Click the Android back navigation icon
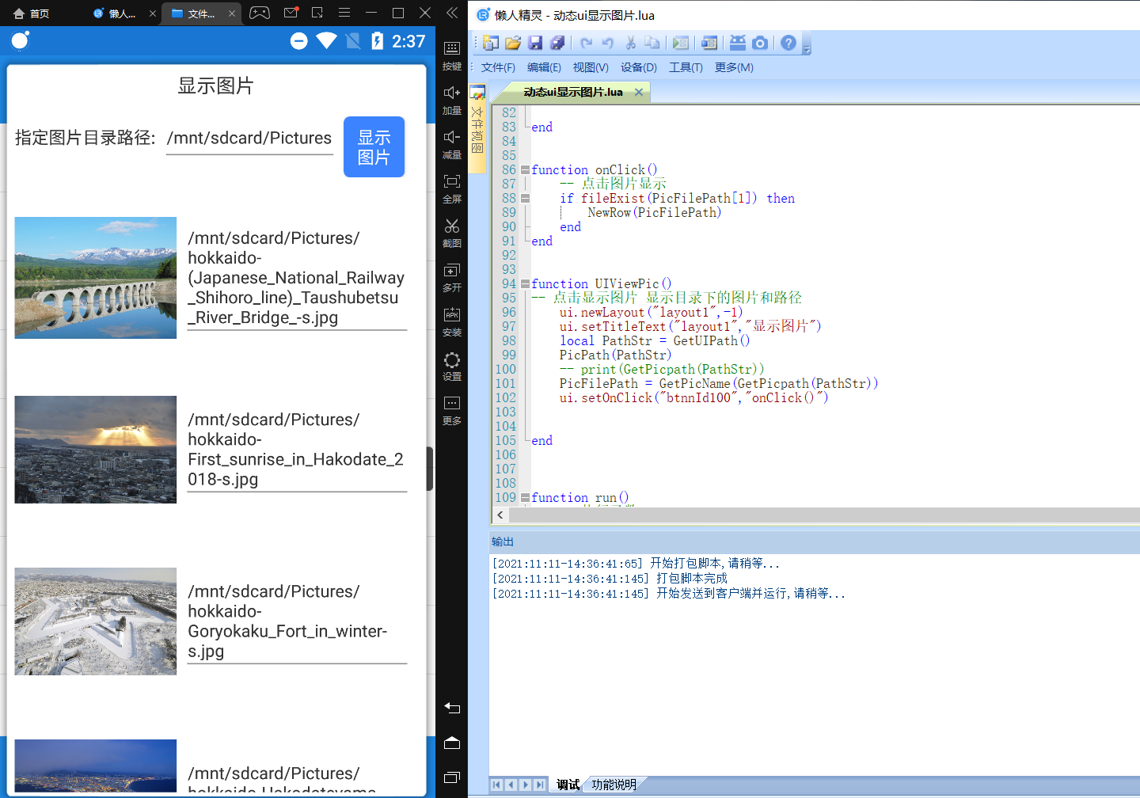The height and width of the screenshot is (798, 1140). pyautogui.click(x=452, y=708)
